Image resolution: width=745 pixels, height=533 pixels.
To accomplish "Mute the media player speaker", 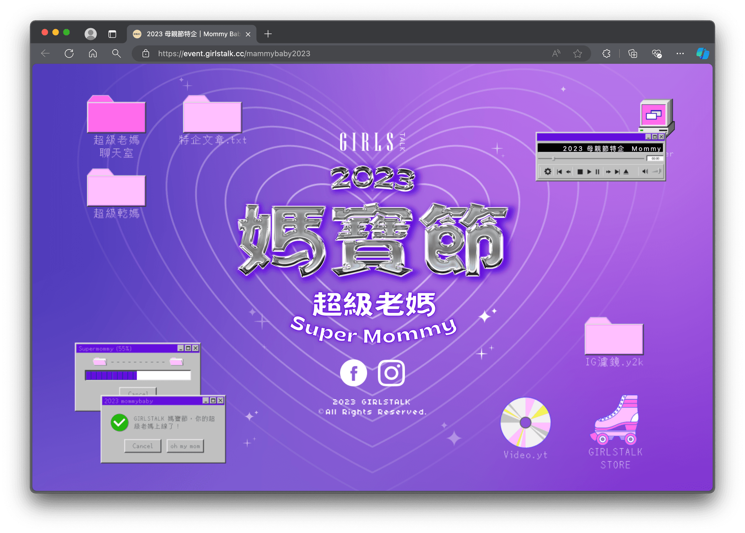I will tap(645, 172).
